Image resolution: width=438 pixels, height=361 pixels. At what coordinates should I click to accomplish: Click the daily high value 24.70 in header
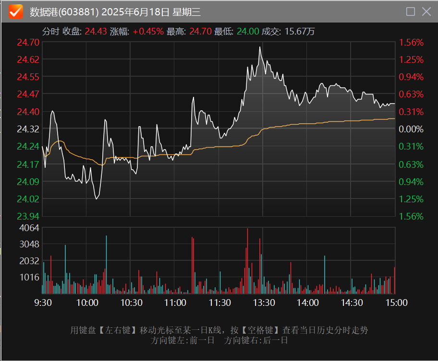[200, 31]
